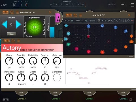Open the Aparillo window list menu
Viewport: 136px width, 102px height.
80,15
